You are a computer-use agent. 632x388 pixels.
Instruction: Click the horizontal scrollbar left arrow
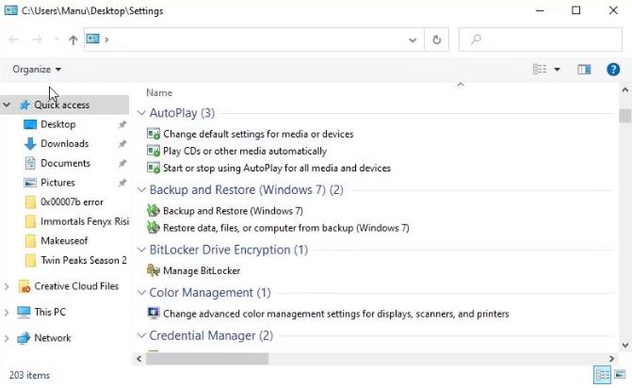click(x=139, y=359)
